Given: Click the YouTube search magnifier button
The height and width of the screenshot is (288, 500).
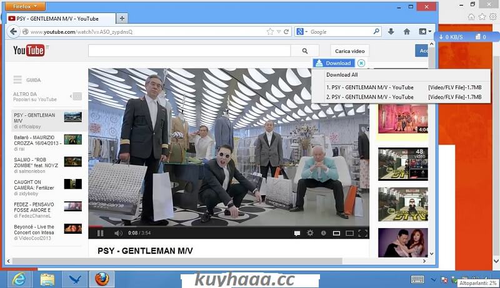Looking at the screenshot, I should [x=305, y=51].
